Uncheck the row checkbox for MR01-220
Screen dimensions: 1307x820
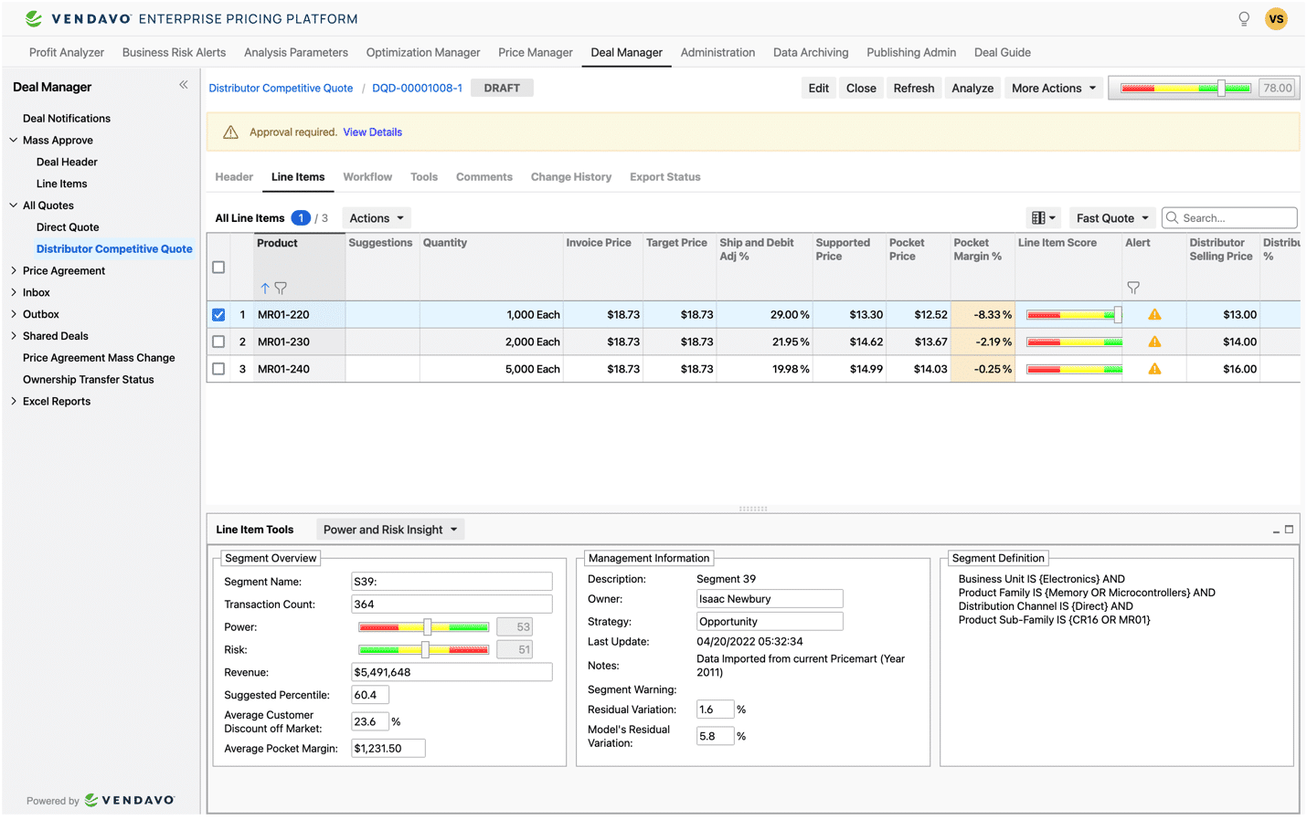pos(218,314)
